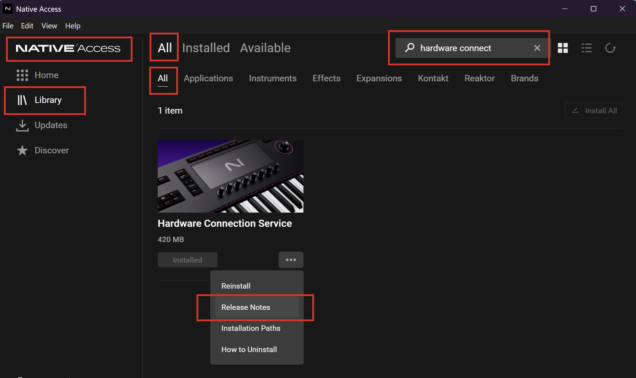Go to Home in sidebar
Screen dimensions: 636x378
point(47,75)
